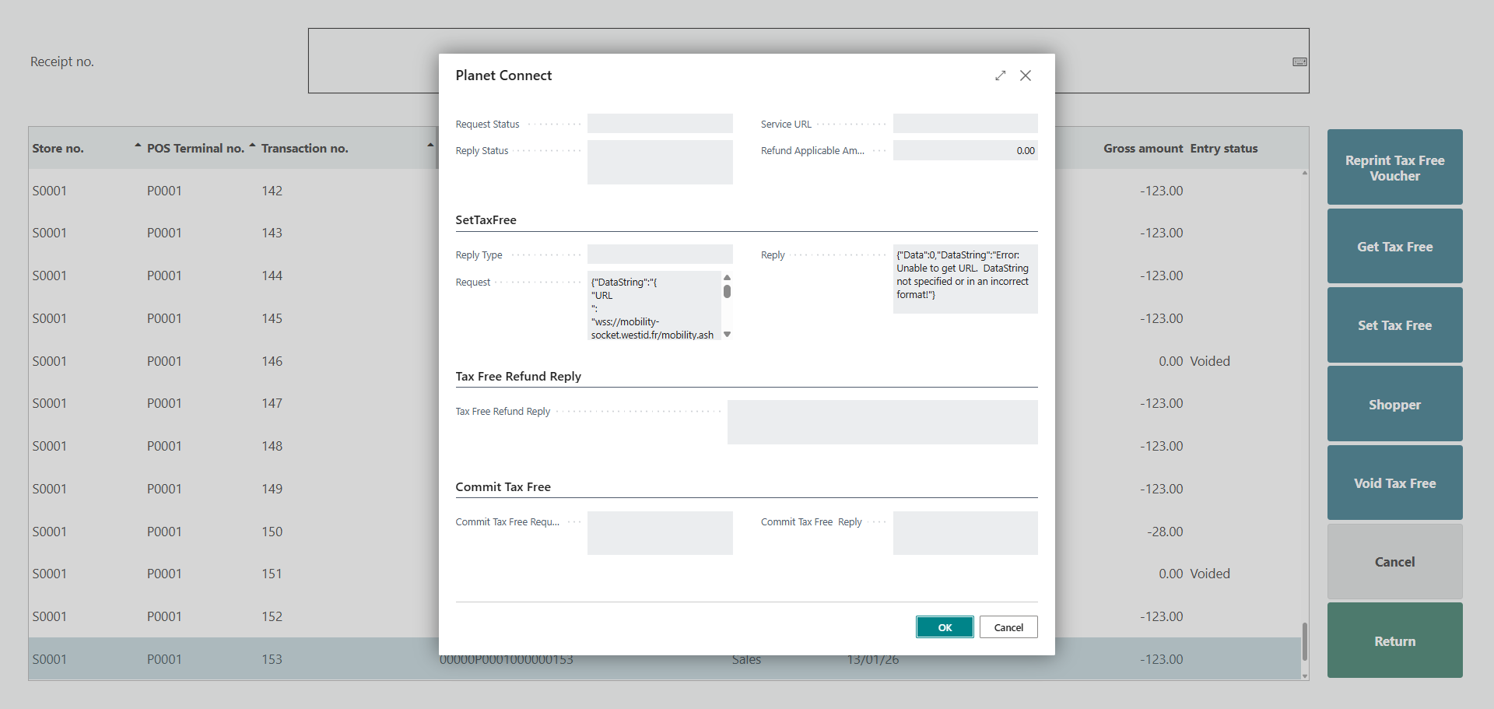Click in the Service URL field
The height and width of the screenshot is (709, 1494).
click(x=965, y=124)
